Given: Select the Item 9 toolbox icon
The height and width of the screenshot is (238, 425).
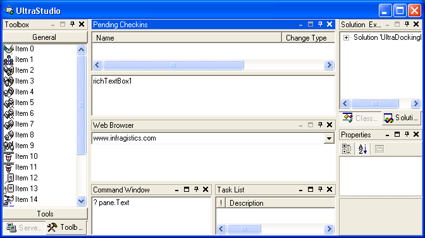Looking at the screenshot, I should point(9,146).
